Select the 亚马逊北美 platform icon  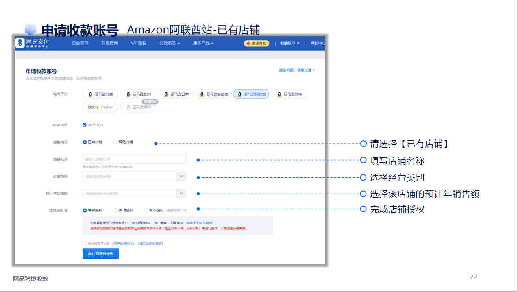(100, 94)
